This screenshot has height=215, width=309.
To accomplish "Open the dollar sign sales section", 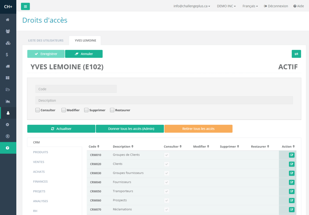I will pyautogui.click(x=8, y=54).
